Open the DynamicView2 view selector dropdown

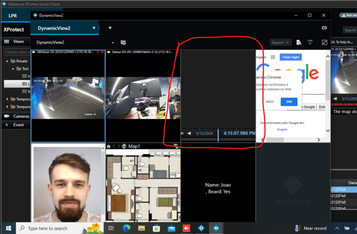113,43
